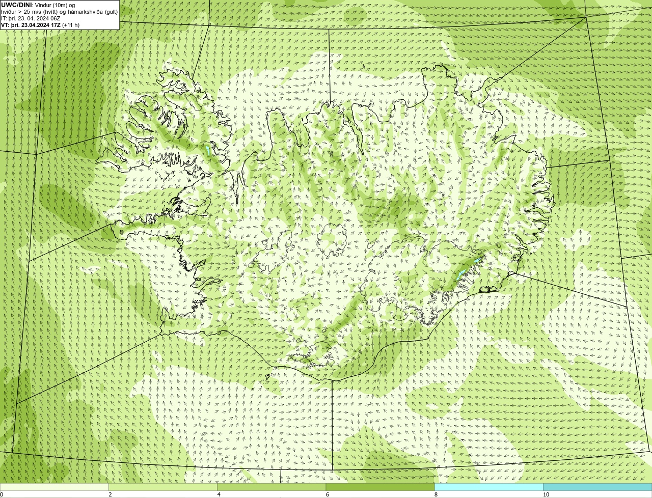Select the above 10 m/s teal swatch
652x498 pixels.
coord(597,487)
